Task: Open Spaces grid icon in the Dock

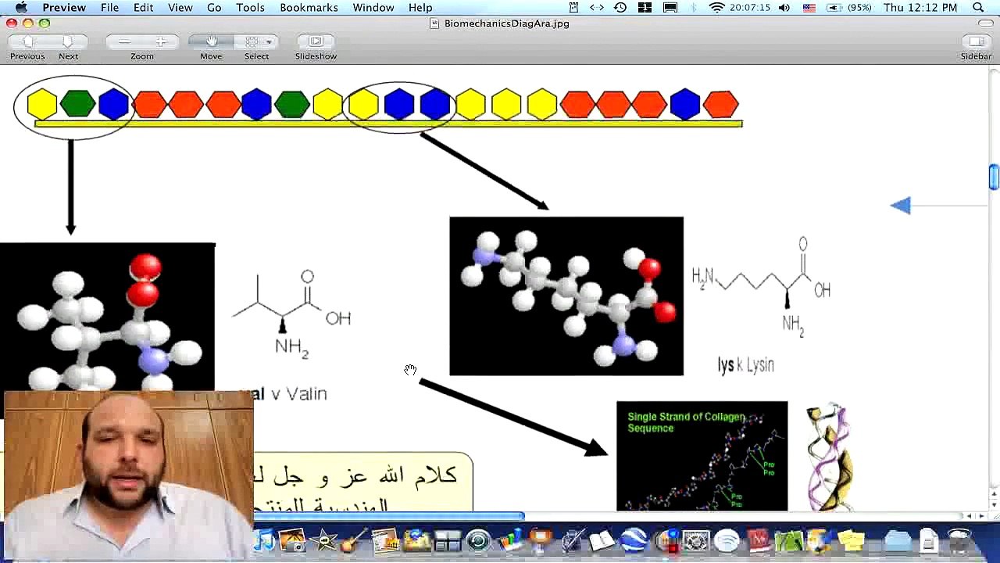Action: 448,540
